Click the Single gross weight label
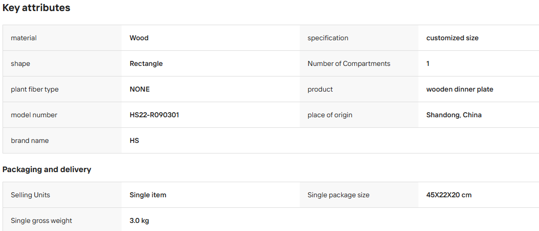539x231 pixels. (x=41, y=221)
